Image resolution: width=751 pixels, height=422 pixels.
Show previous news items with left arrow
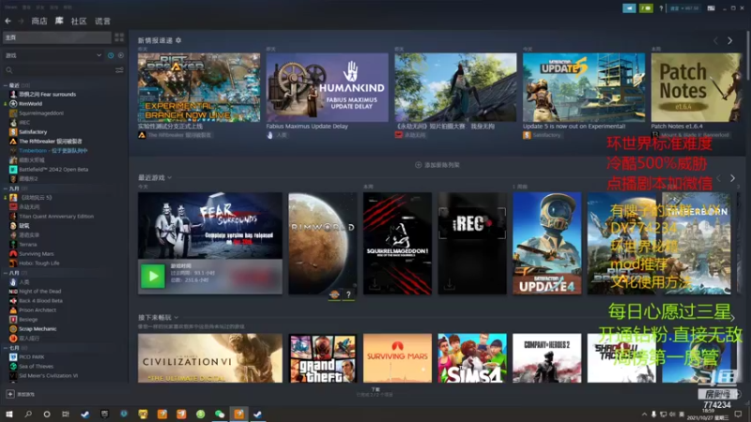[715, 41]
